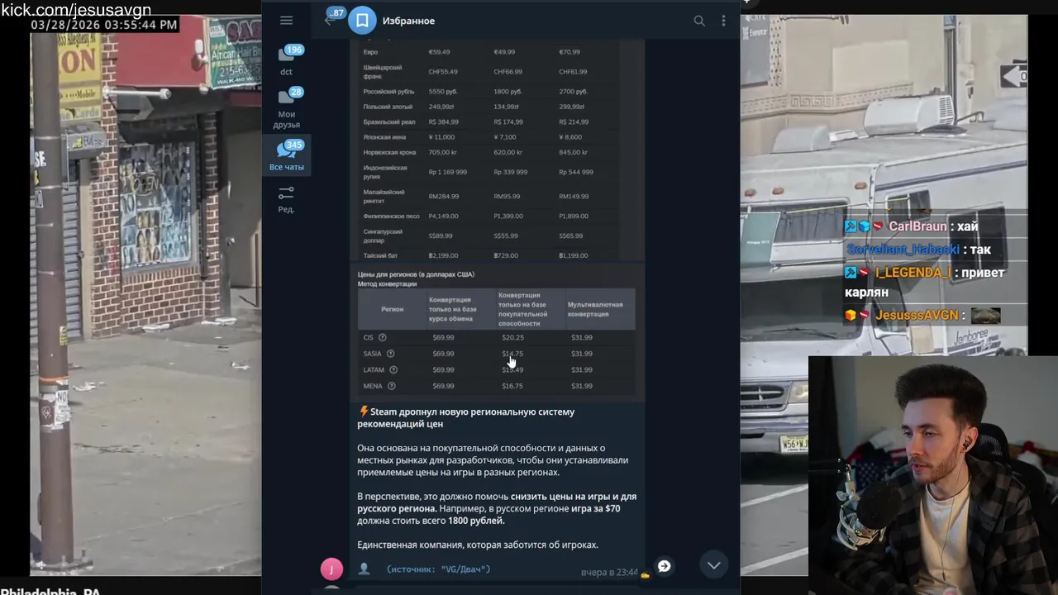Click the CarlBraun username in stream chat
The height and width of the screenshot is (595, 1058).
coord(917,226)
